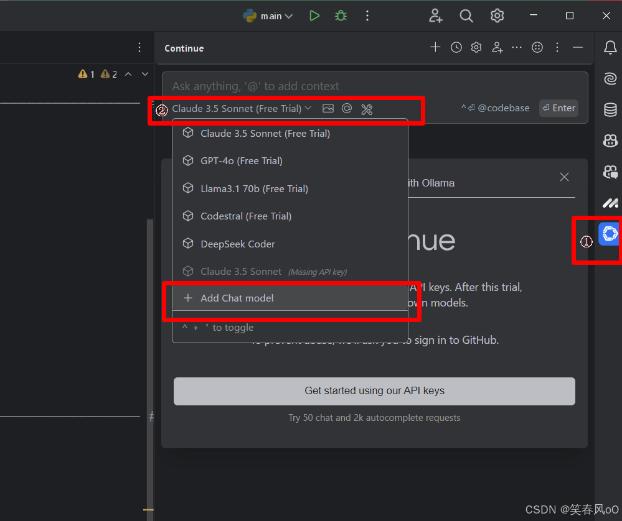Click the Continue panel title
Image resolution: width=622 pixels, height=521 pixels.
[x=184, y=48]
